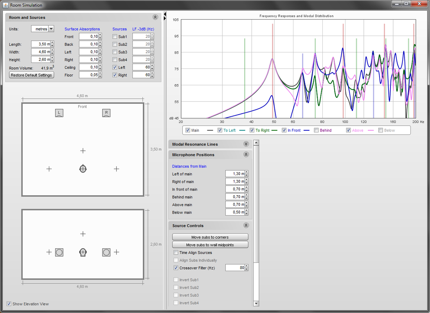Enable the Behind trace checkbox
Image resolution: width=430 pixels, height=313 pixels.
coord(316,130)
